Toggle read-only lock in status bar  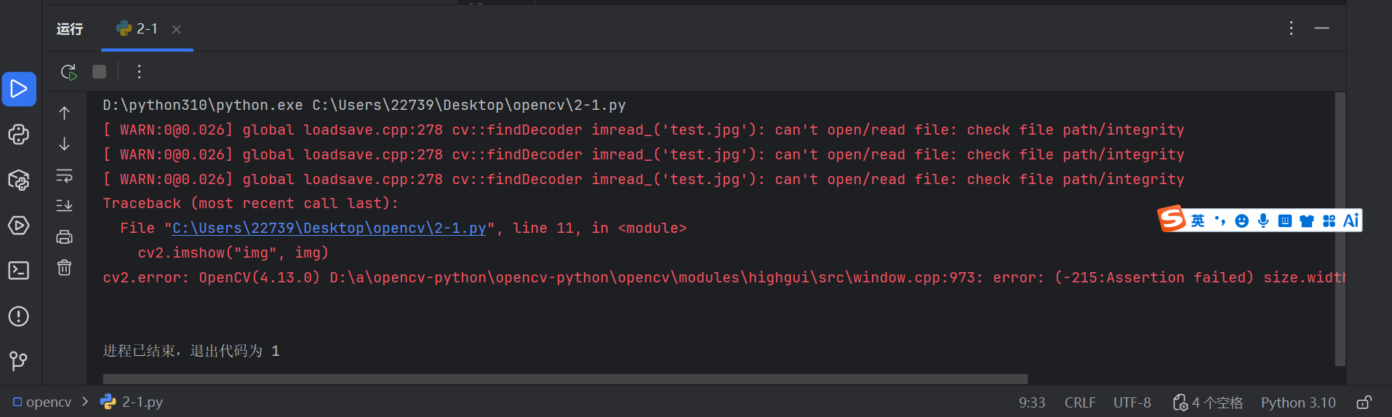tap(1364, 402)
